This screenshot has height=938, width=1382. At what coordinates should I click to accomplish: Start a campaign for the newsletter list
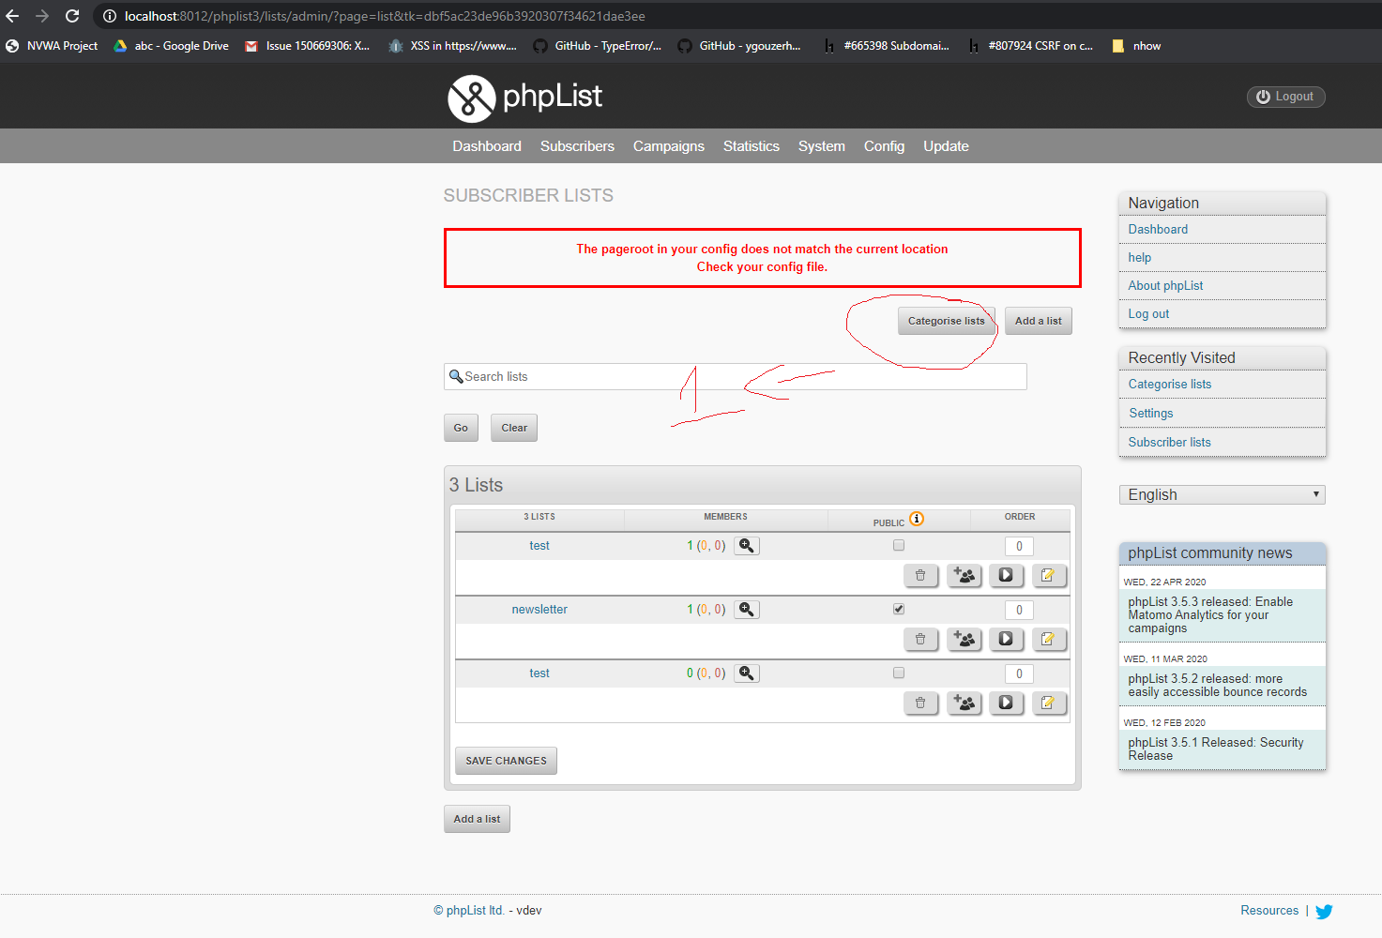pyautogui.click(x=1006, y=640)
